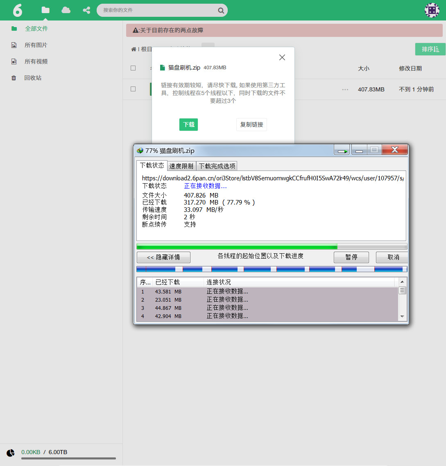Switch to the 下载状态 tab
Viewport: 446px width, 466px height.
pos(152,165)
